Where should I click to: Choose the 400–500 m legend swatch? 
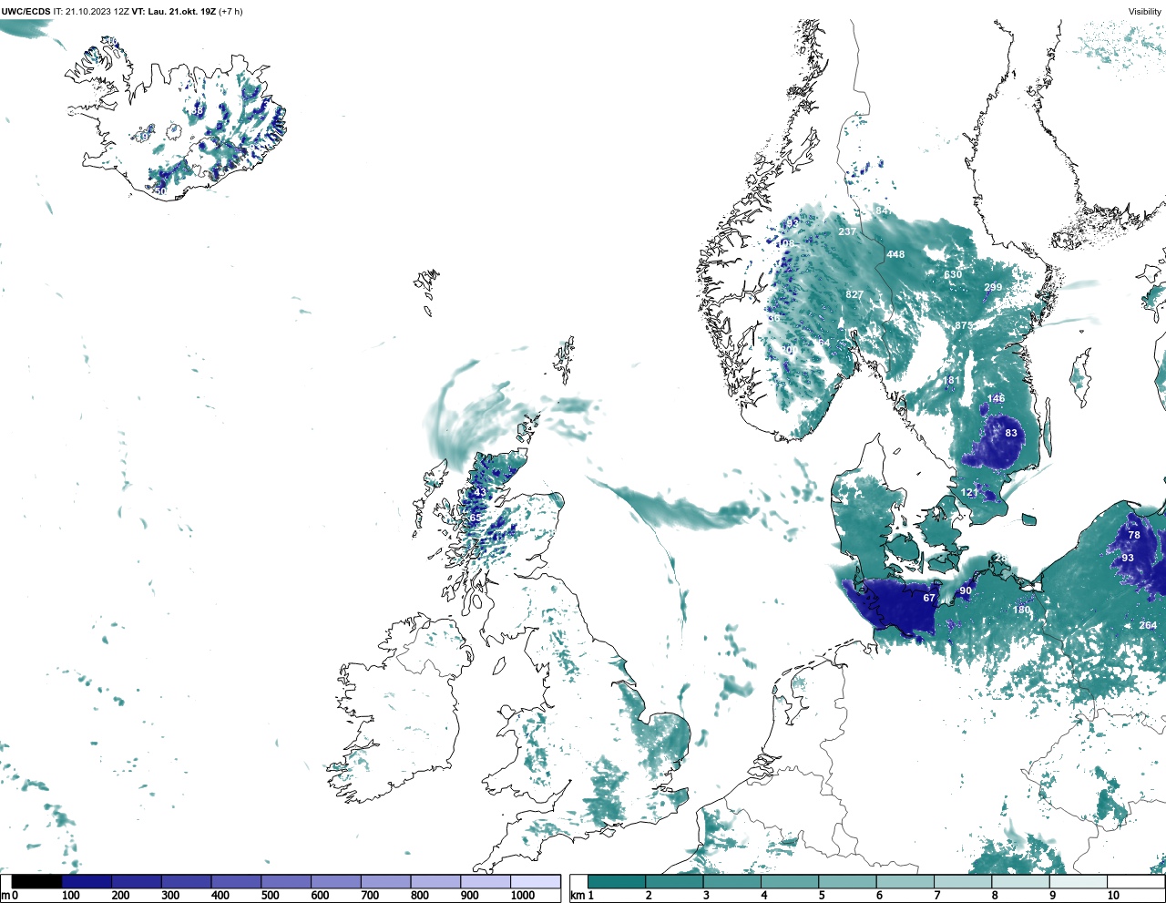(236, 881)
